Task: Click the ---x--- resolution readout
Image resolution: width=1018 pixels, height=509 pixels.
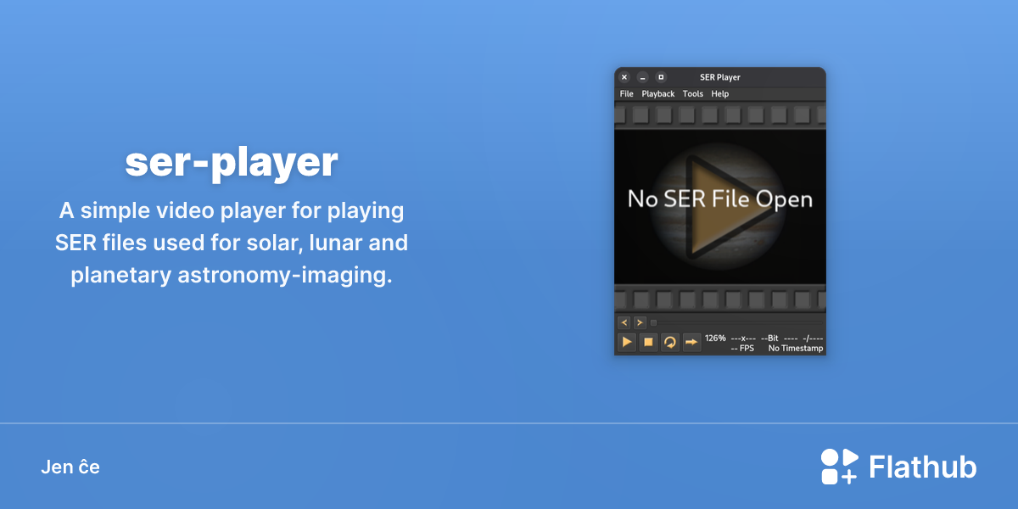Action: (x=743, y=338)
